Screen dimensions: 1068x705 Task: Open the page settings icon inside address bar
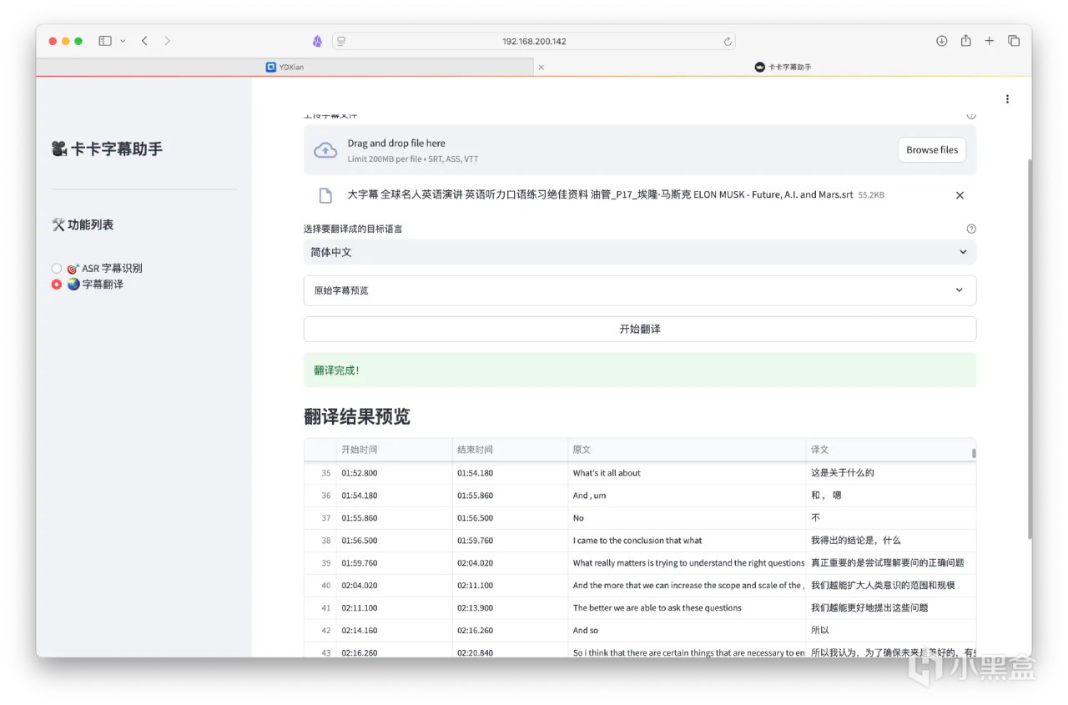[x=341, y=41]
